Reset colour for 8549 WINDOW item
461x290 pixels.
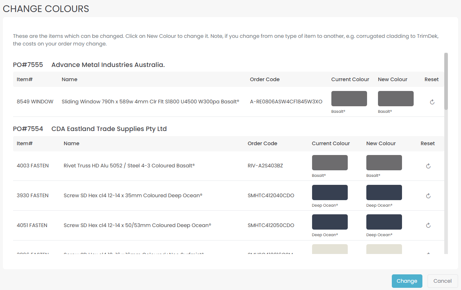click(432, 102)
